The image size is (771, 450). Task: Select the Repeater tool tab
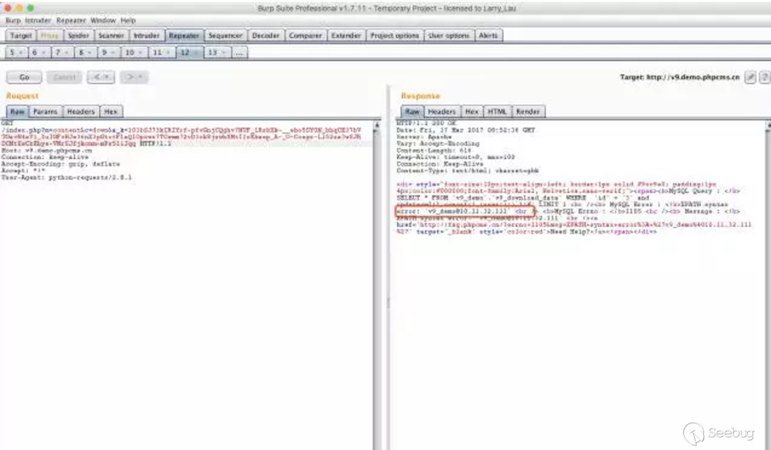click(x=184, y=36)
